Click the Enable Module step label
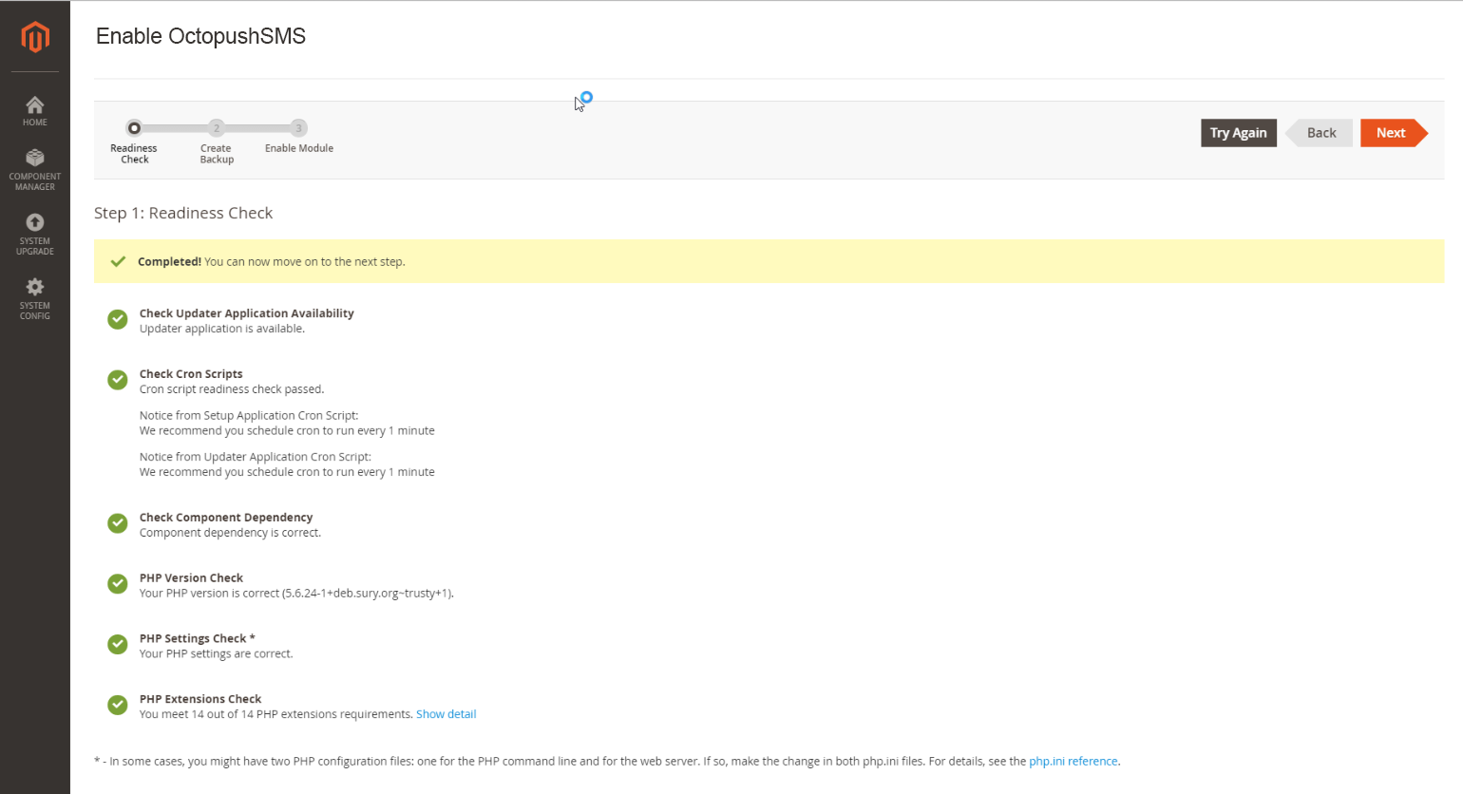1463x794 pixels. pyautogui.click(x=299, y=148)
